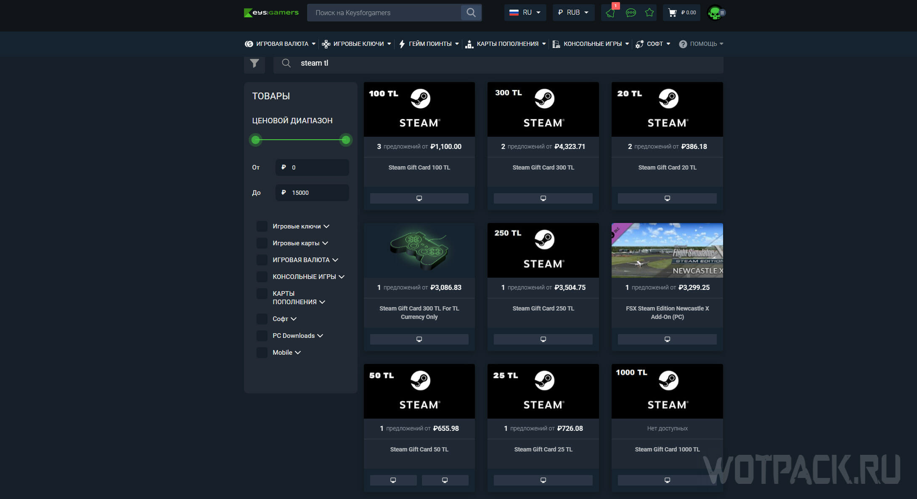917x499 pixels.
Task: Open the favorites star icon
Action: tap(649, 13)
